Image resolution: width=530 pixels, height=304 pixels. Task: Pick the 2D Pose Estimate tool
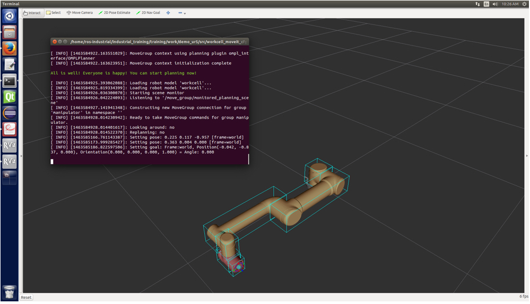114,13
